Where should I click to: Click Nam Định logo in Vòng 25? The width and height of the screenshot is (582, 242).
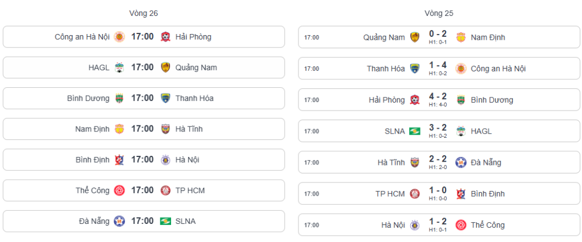click(x=461, y=37)
